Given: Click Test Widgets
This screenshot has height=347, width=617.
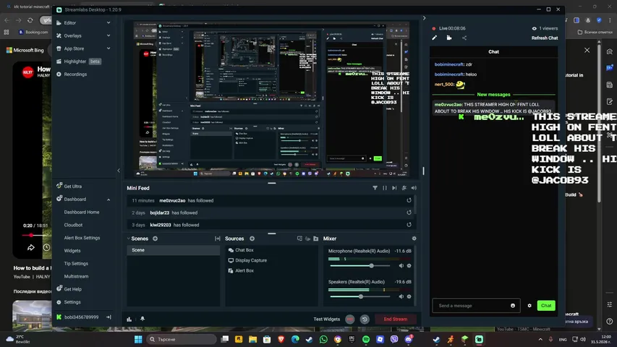Looking at the screenshot, I should click(327, 319).
